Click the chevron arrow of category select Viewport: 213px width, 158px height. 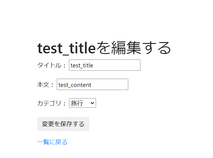click(x=92, y=103)
